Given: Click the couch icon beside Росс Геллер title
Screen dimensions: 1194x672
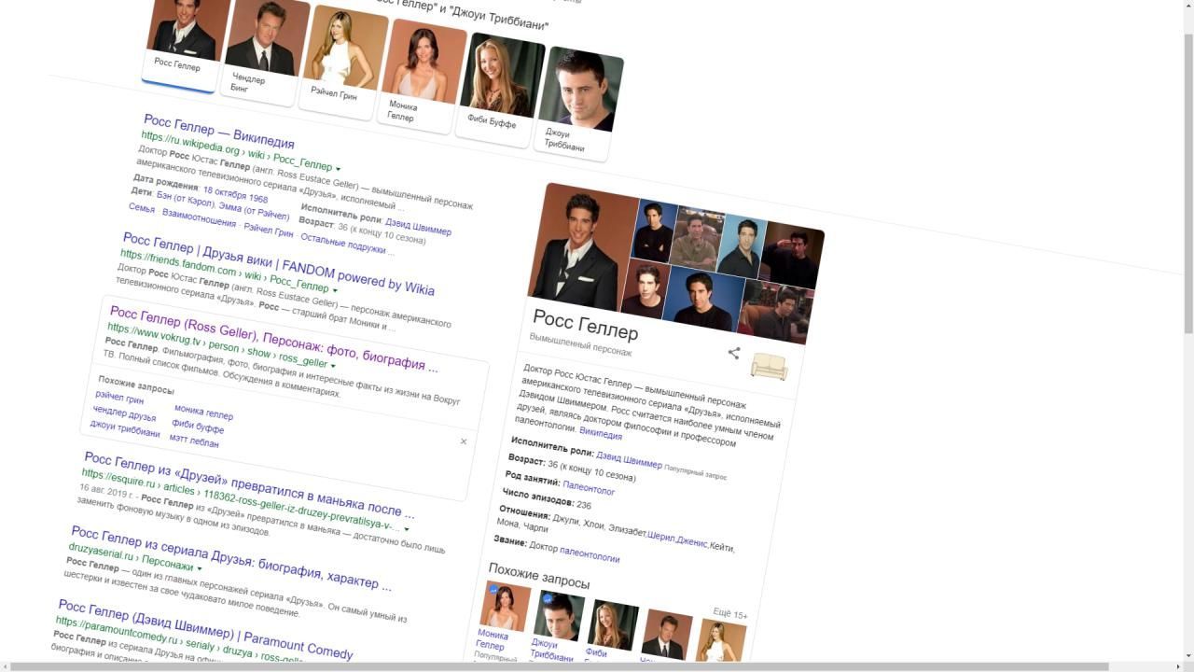Looking at the screenshot, I should (770, 366).
